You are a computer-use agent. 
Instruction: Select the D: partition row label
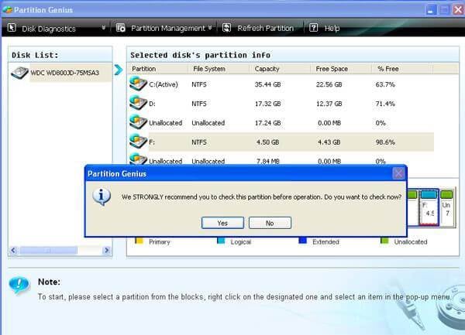pyautogui.click(x=152, y=104)
